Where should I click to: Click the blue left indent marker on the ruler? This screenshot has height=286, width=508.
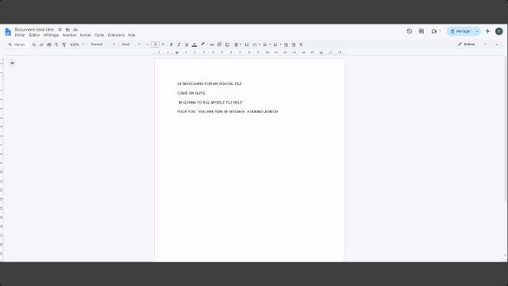click(x=177, y=53)
